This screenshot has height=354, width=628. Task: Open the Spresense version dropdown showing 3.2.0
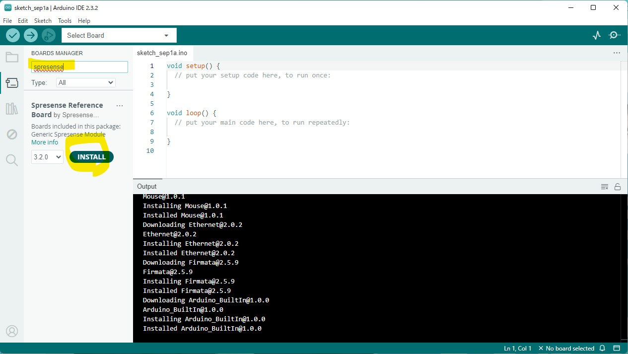pyautogui.click(x=47, y=156)
